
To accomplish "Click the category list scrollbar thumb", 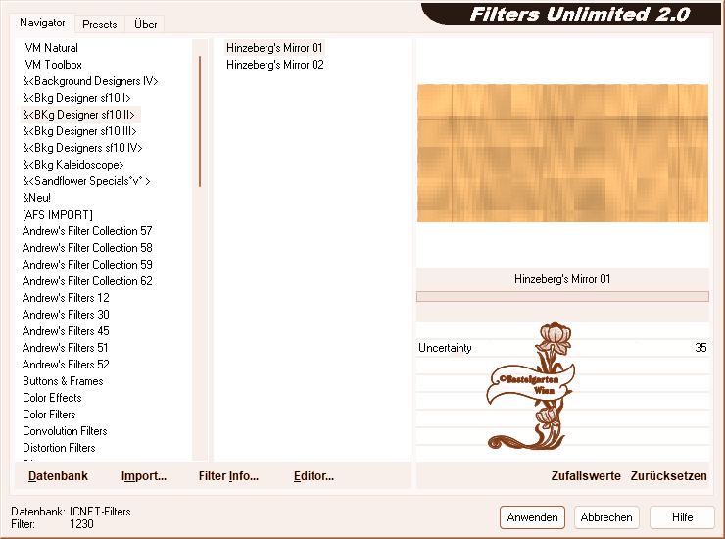I will [x=200, y=122].
